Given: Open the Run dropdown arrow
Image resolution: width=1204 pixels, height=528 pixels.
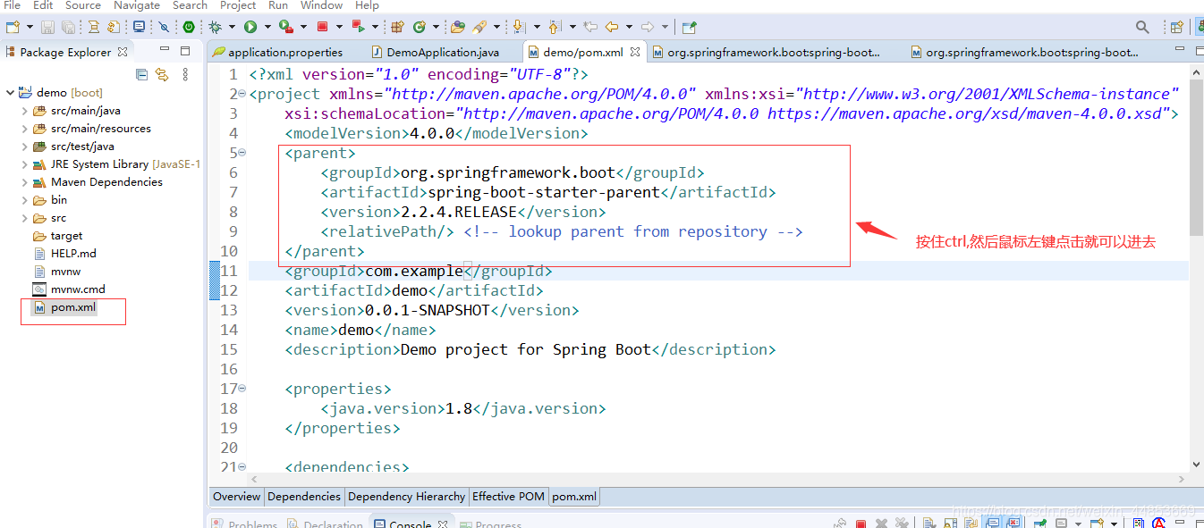Looking at the screenshot, I should click(267, 27).
